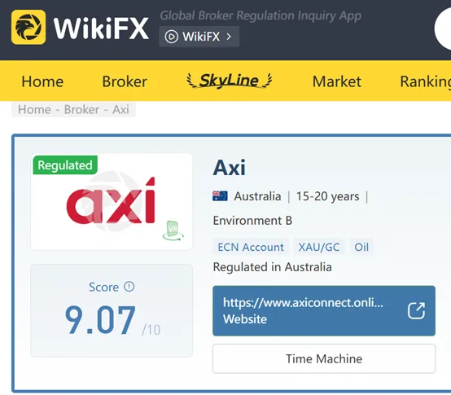This screenshot has height=395, width=451.
Task: Click the Axi logo thumbnail
Action: tap(112, 202)
